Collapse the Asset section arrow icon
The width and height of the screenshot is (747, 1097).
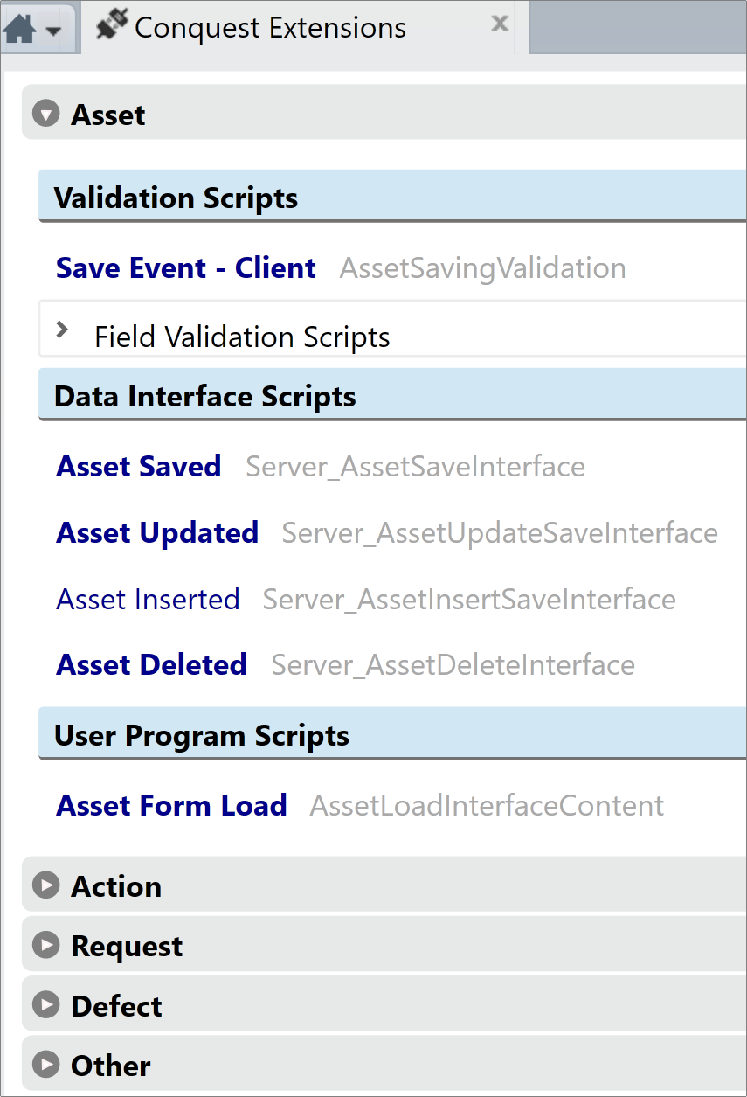pos(45,115)
